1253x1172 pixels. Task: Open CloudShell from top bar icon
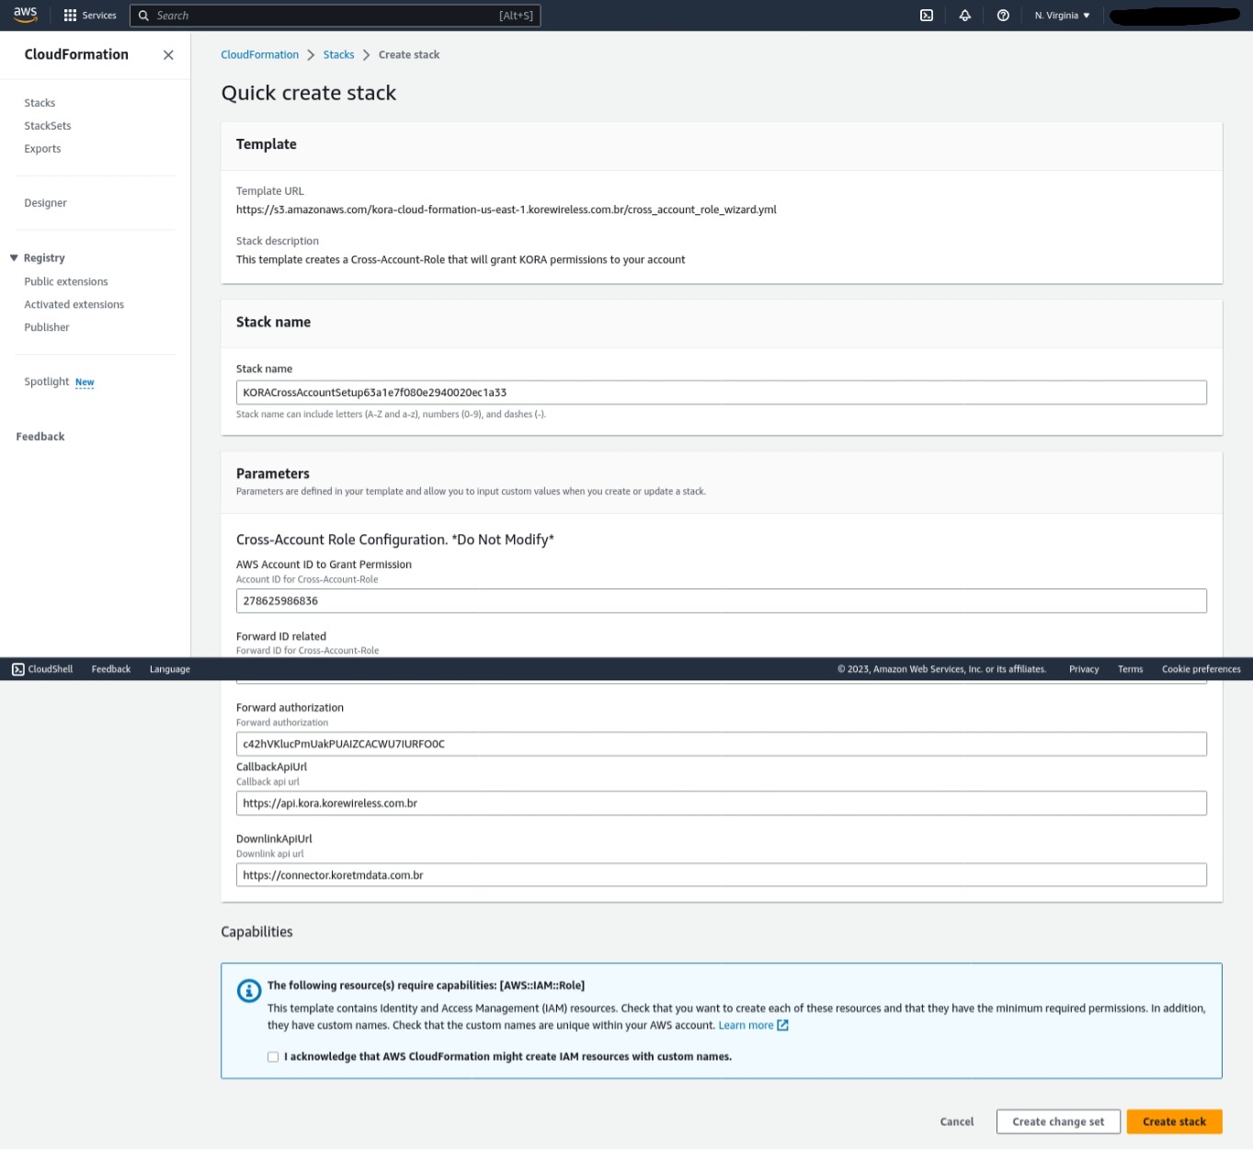[x=927, y=16]
